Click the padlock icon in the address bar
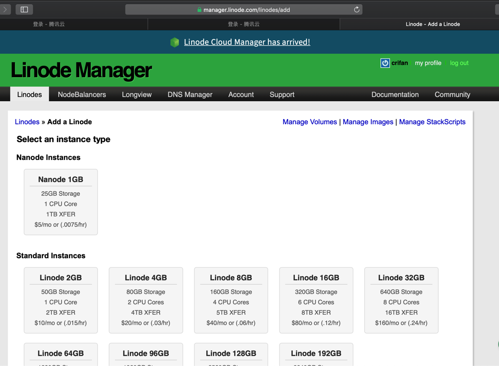 (199, 10)
